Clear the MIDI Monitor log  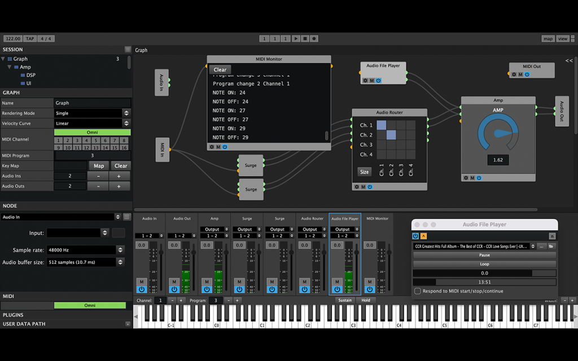point(220,69)
